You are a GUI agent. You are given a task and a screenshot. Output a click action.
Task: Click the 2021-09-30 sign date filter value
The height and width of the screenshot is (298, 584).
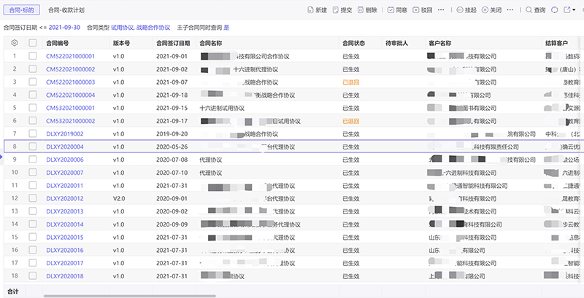(64, 27)
